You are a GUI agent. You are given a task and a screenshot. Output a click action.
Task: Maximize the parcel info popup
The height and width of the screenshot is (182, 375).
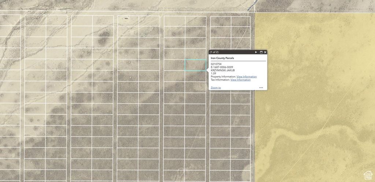261,52
